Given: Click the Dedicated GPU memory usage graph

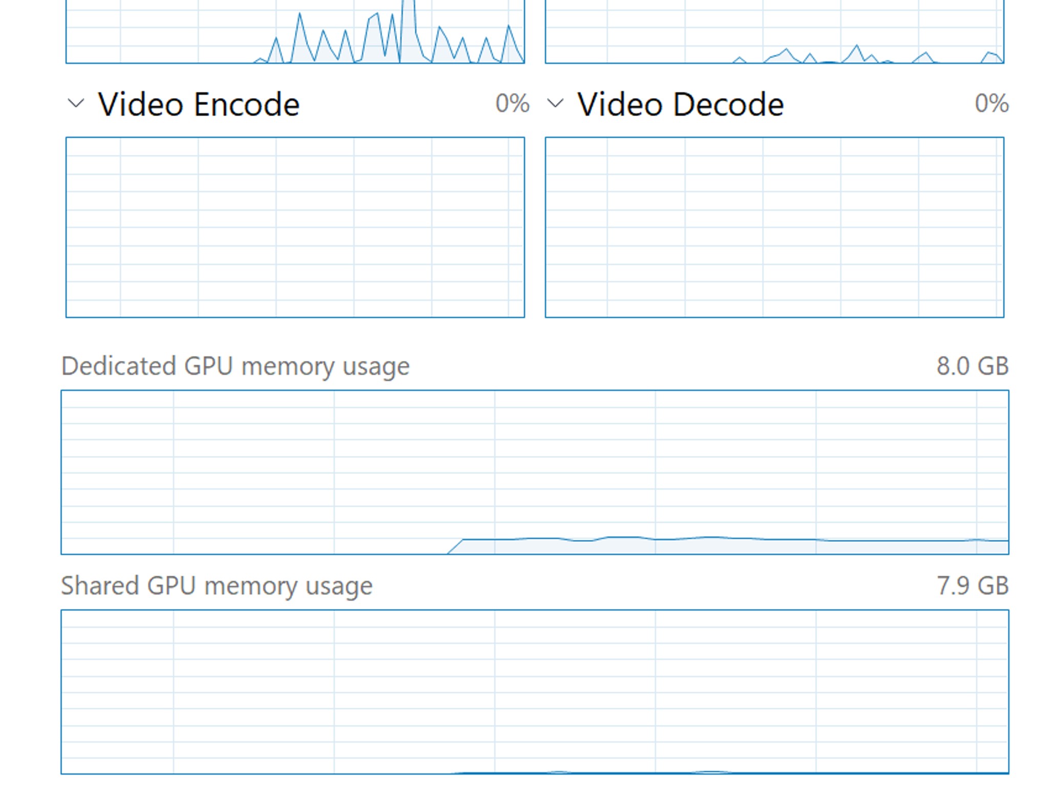Looking at the screenshot, I should (x=535, y=472).
